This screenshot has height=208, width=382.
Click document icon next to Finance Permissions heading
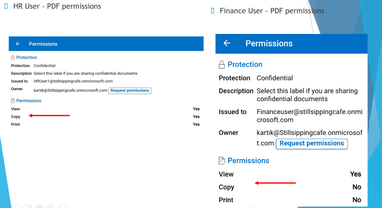coord(222,161)
